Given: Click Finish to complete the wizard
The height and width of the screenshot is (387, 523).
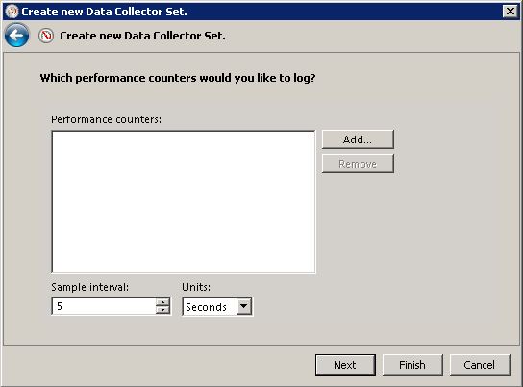Looking at the screenshot, I should (412, 365).
